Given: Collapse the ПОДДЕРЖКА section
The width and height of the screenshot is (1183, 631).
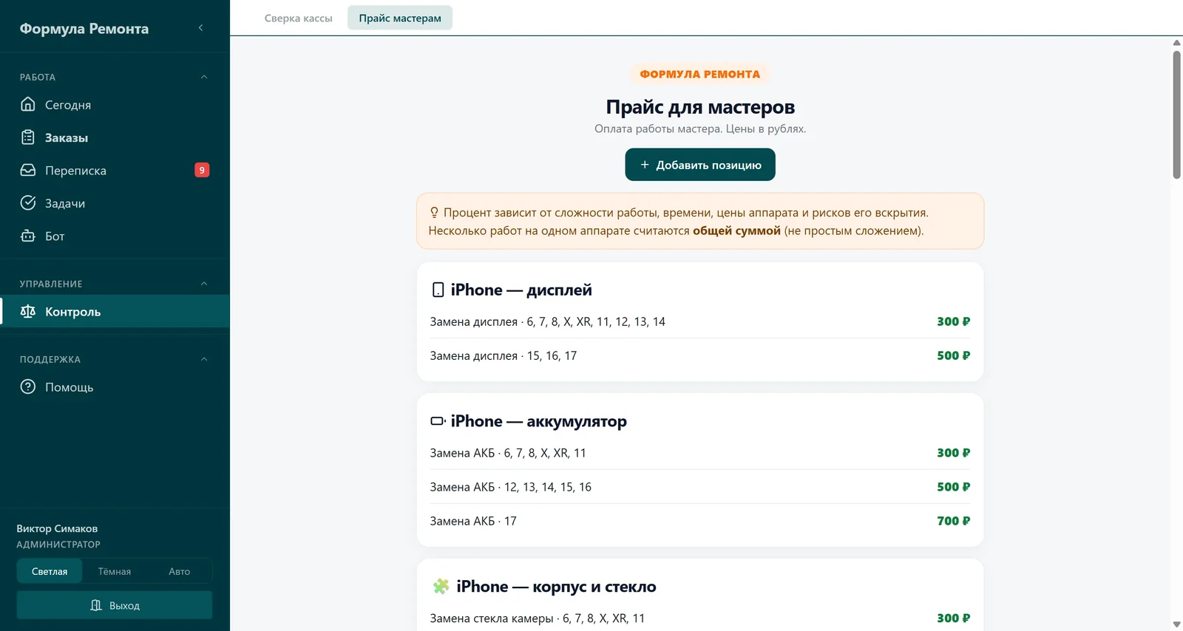Looking at the screenshot, I should coord(204,359).
